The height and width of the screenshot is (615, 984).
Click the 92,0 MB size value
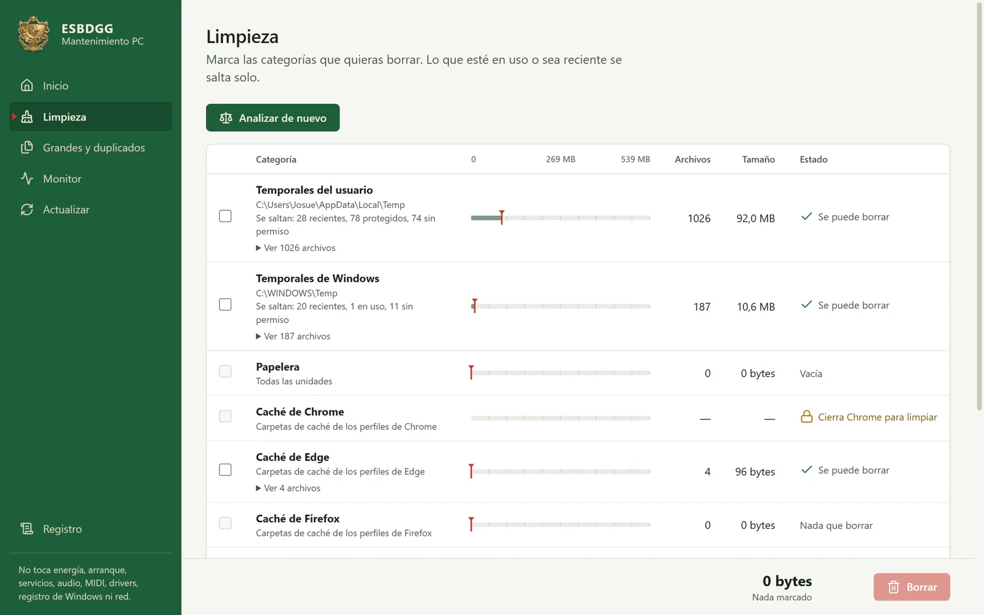click(756, 218)
